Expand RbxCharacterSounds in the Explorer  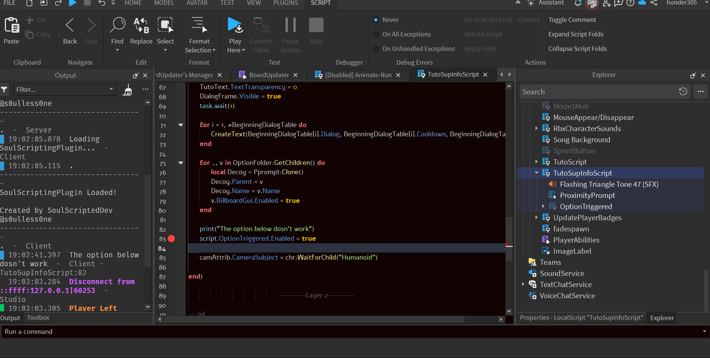point(536,128)
